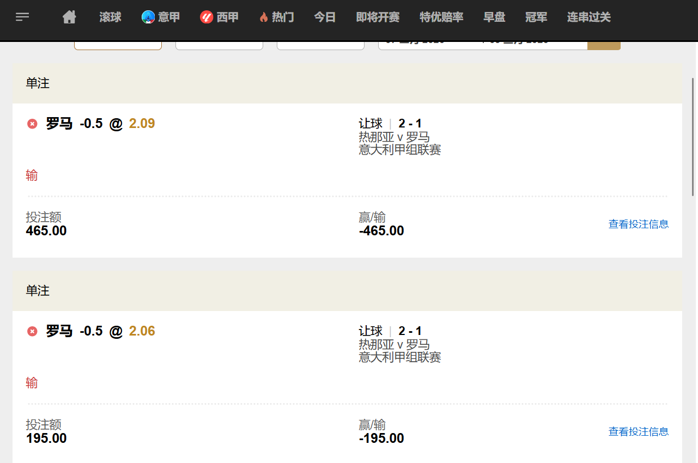Remove the 2.09 odds Roma bet
The image size is (698, 463).
tap(32, 124)
